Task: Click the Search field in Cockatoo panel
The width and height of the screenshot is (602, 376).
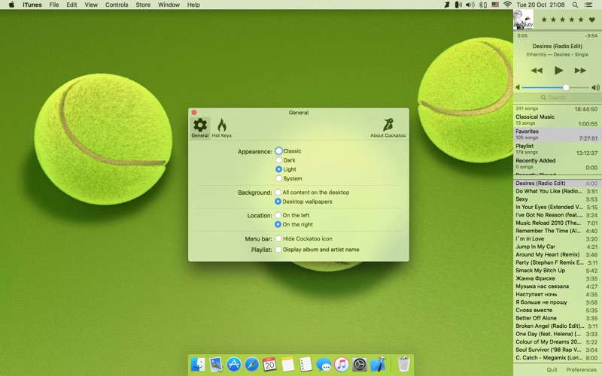Action: pyautogui.click(x=558, y=98)
